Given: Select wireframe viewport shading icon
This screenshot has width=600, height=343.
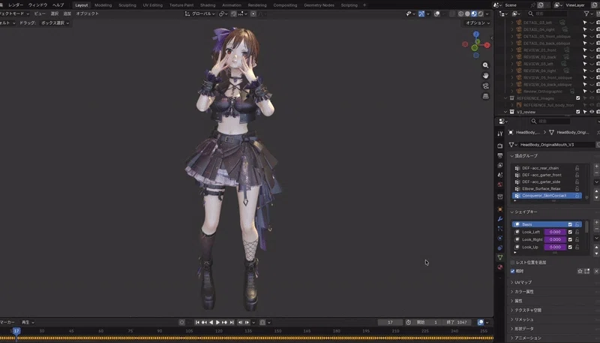Looking at the screenshot, I should pos(460,14).
